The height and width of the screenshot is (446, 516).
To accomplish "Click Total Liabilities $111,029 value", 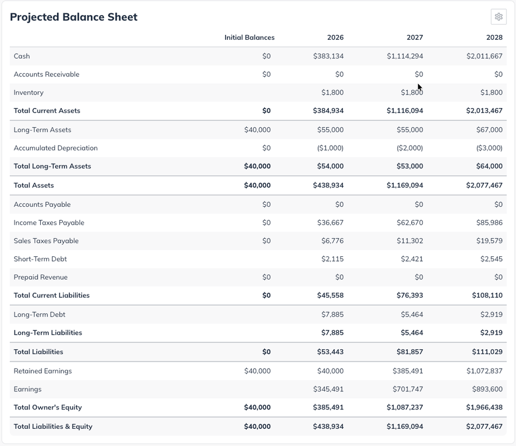I will pyautogui.click(x=488, y=351).
